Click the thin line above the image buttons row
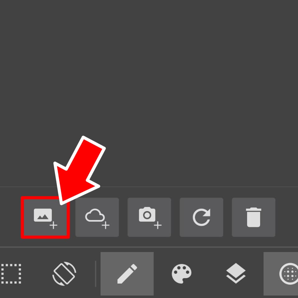This screenshot has height=298, width=298. (x=149, y=187)
